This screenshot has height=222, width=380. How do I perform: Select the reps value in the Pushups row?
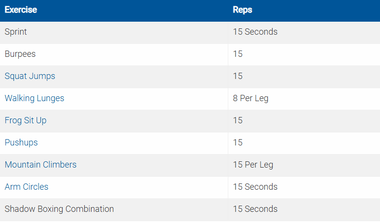pyautogui.click(x=237, y=143)
